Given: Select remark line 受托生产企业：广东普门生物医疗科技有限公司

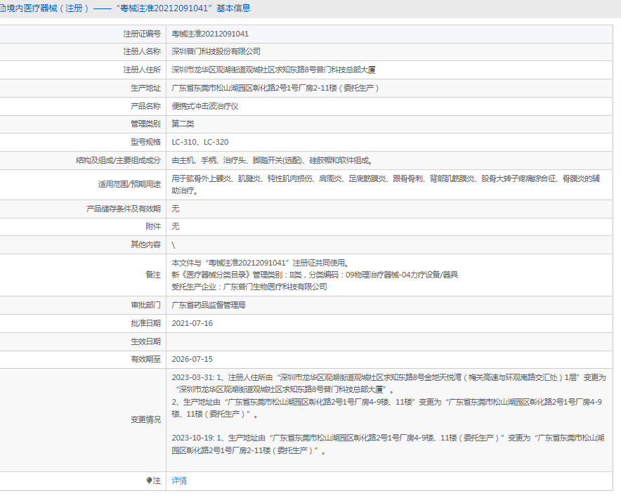Looking at the screenshot, I should [x=249, y=287].
